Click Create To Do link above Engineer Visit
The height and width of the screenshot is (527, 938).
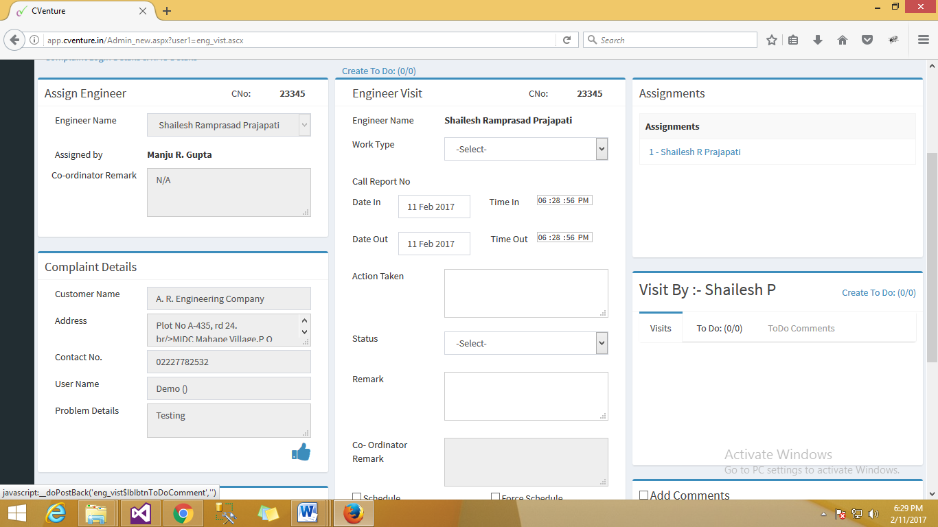pyautogui.click(x=379, y=71)
